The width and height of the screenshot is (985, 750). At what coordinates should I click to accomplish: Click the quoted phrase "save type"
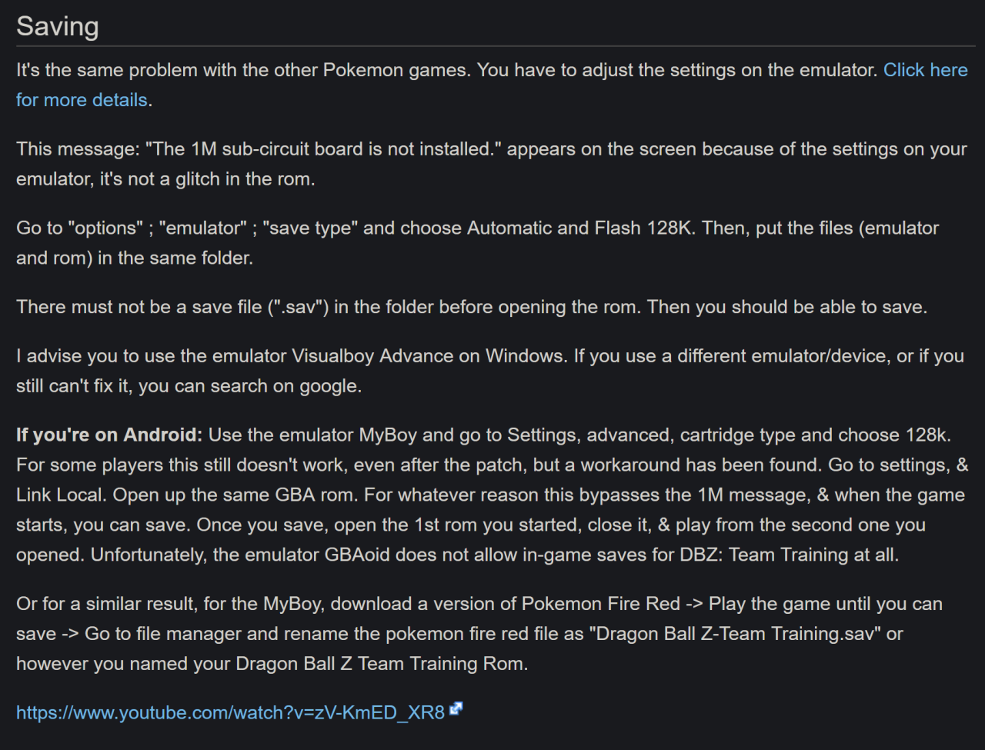coord(312,228)
